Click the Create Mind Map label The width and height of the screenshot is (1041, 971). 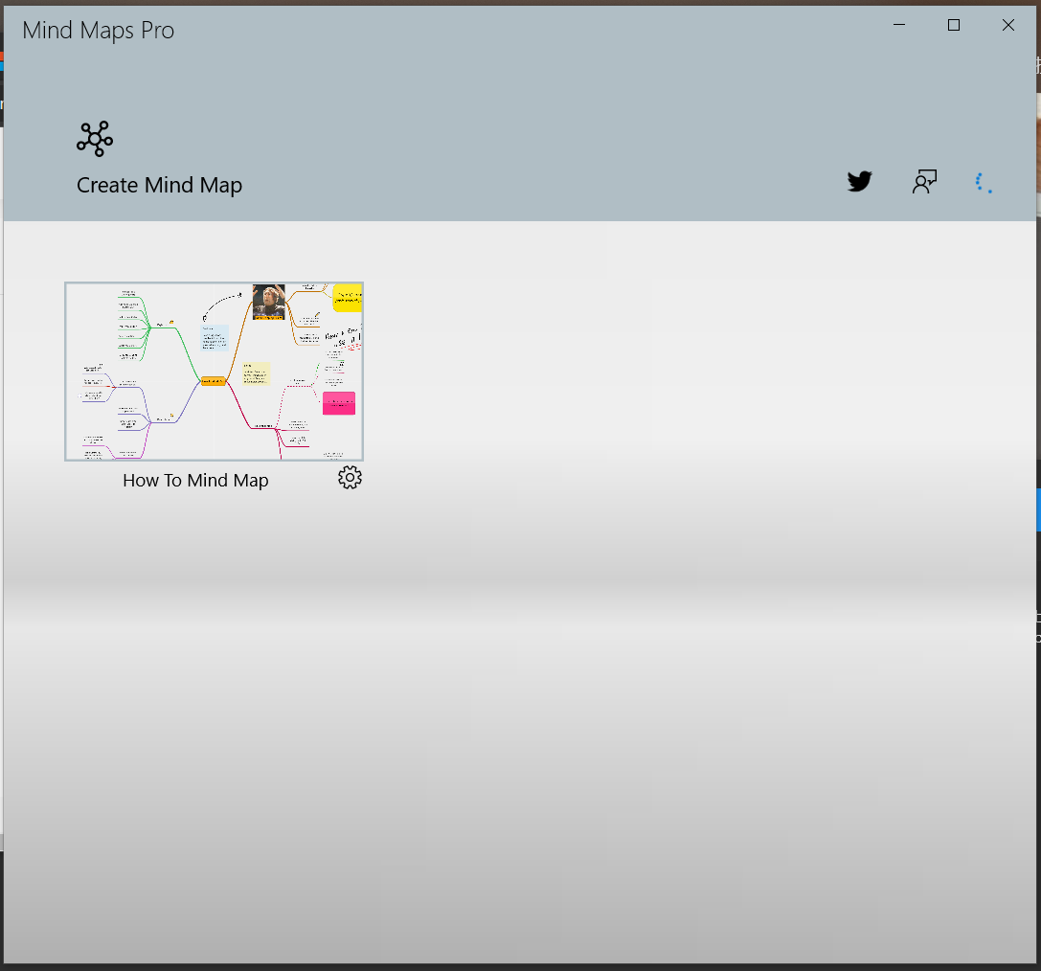(159, 185)
